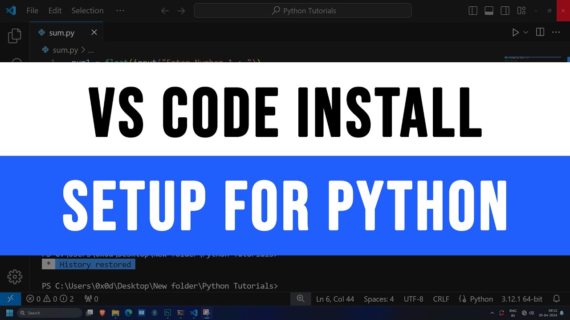Open the breadcrumb ellipsis after sum.py
Screen dimensions: 570x320
pos(91,50)
